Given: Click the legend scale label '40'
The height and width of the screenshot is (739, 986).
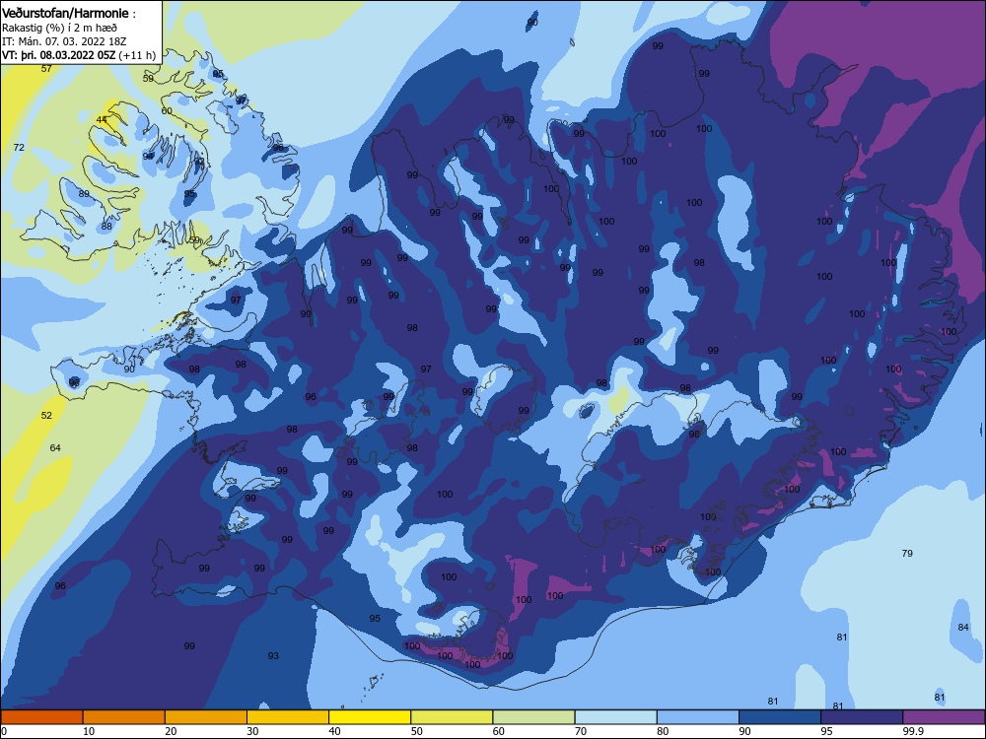Looking at the screenshot, I should pyautogui.click(x=334, y=731).
